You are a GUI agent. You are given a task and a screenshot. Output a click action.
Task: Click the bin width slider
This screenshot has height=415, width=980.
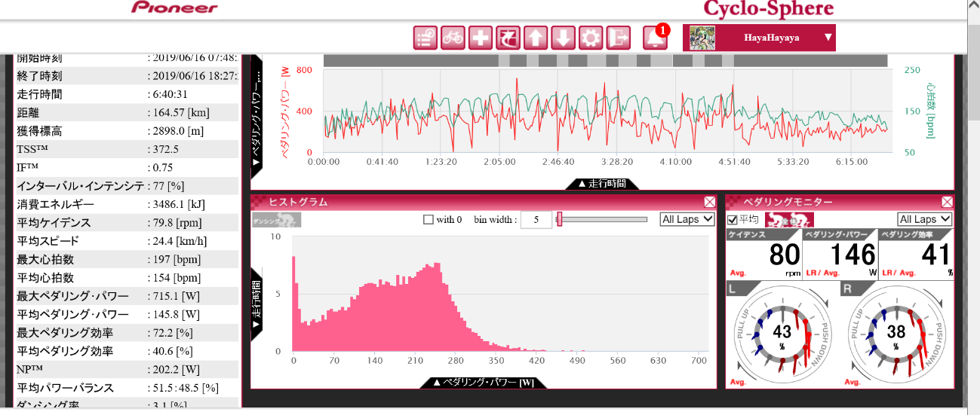click(x=602, y=219)
